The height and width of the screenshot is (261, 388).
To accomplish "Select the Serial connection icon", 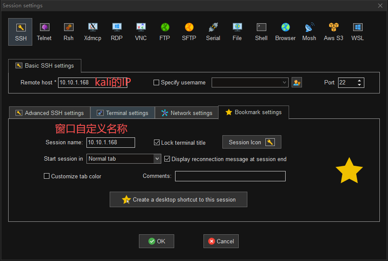I will pos(213,32).
